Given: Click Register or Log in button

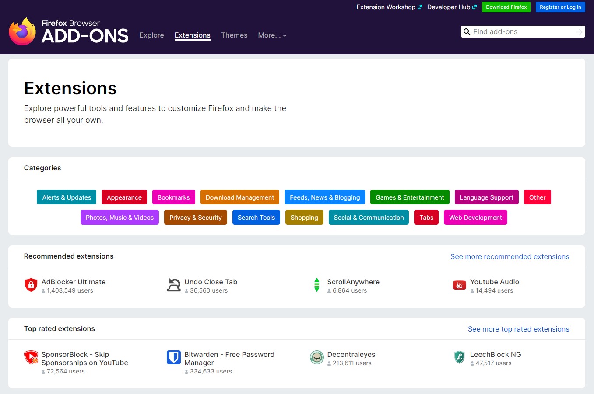Looking at the screenshot, I should pos(560,7).
